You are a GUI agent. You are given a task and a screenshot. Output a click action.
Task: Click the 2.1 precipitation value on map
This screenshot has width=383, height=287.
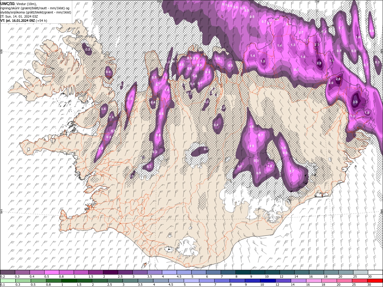tap(317, 45)
